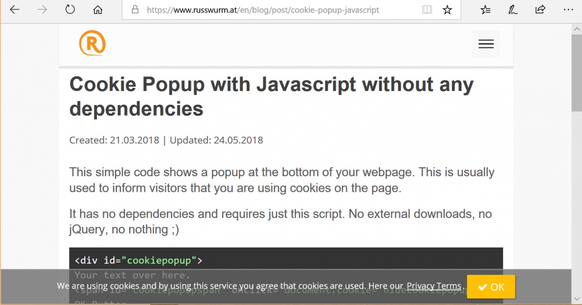This screenshot has width=582, height=305.
Task: Share this webpage
Action: (x=540, y=10)
